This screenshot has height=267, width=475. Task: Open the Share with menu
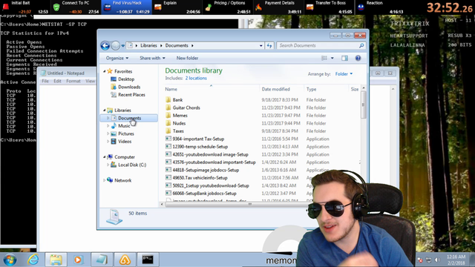(152, 58)
